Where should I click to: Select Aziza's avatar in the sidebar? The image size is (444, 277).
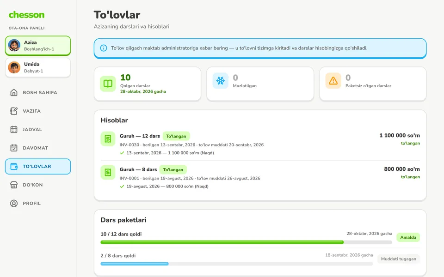point(14,45)
